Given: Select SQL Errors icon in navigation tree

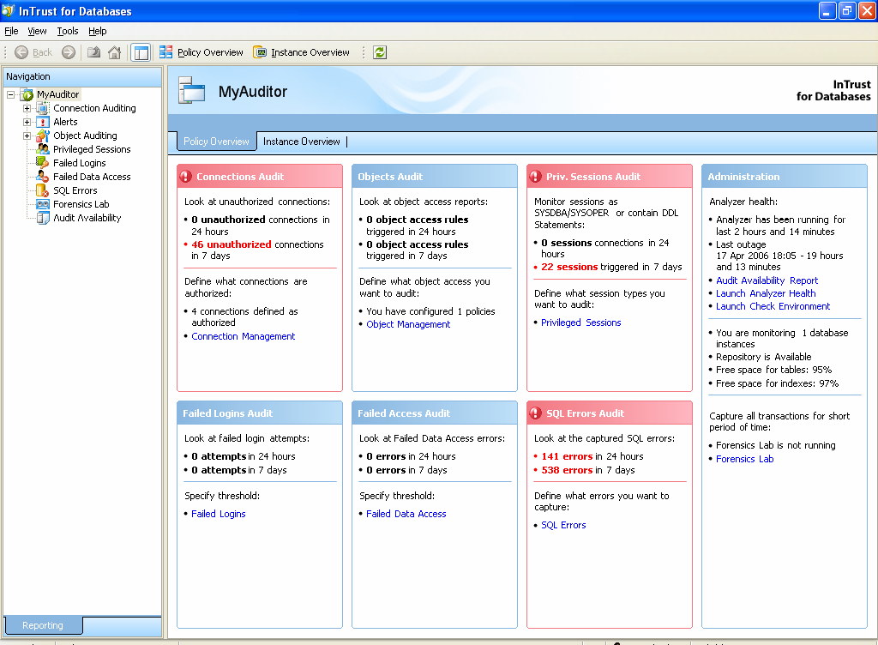Looking at the screenshot, I should click(43, 190).
